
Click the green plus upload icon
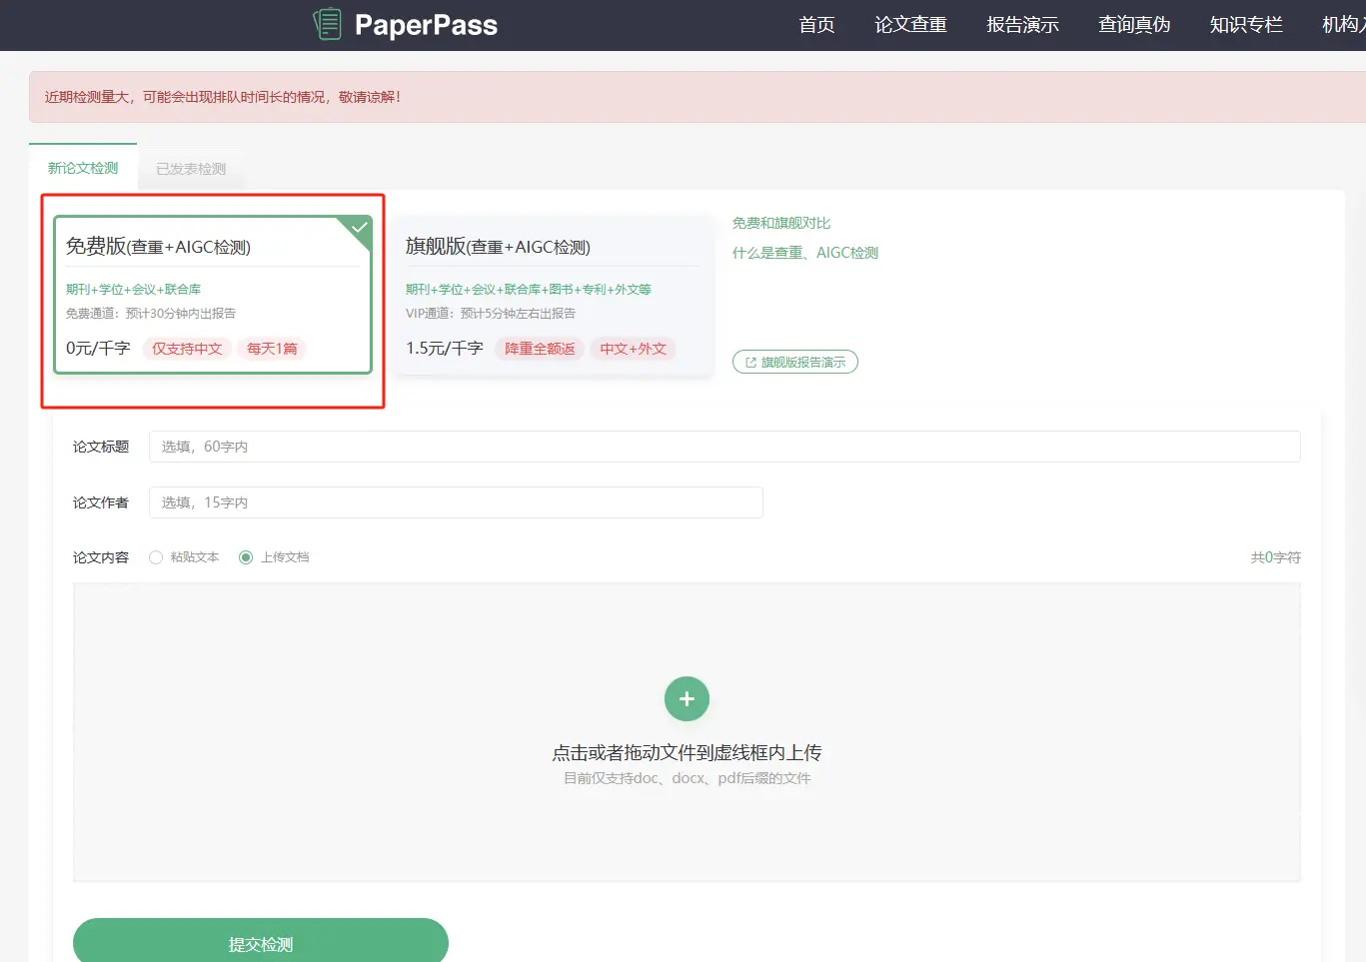[686, 699]
